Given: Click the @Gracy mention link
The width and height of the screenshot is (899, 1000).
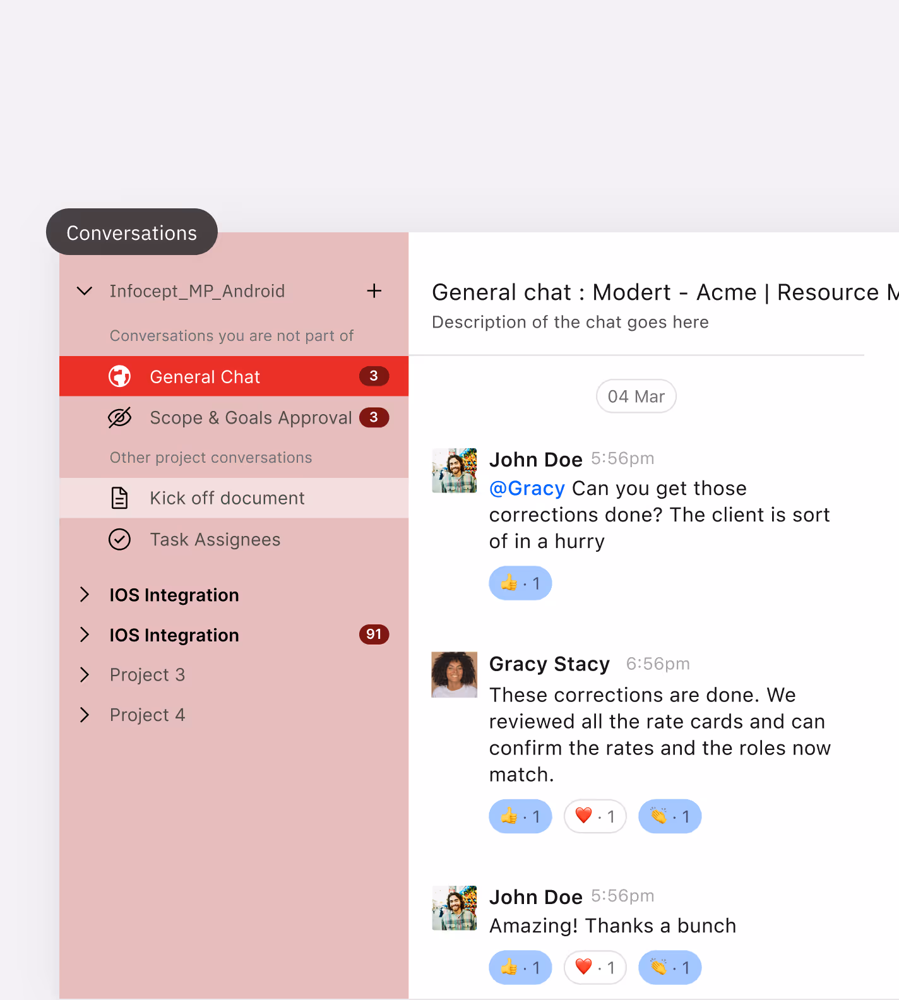Looking at the screenshot, I should [527, 488].
